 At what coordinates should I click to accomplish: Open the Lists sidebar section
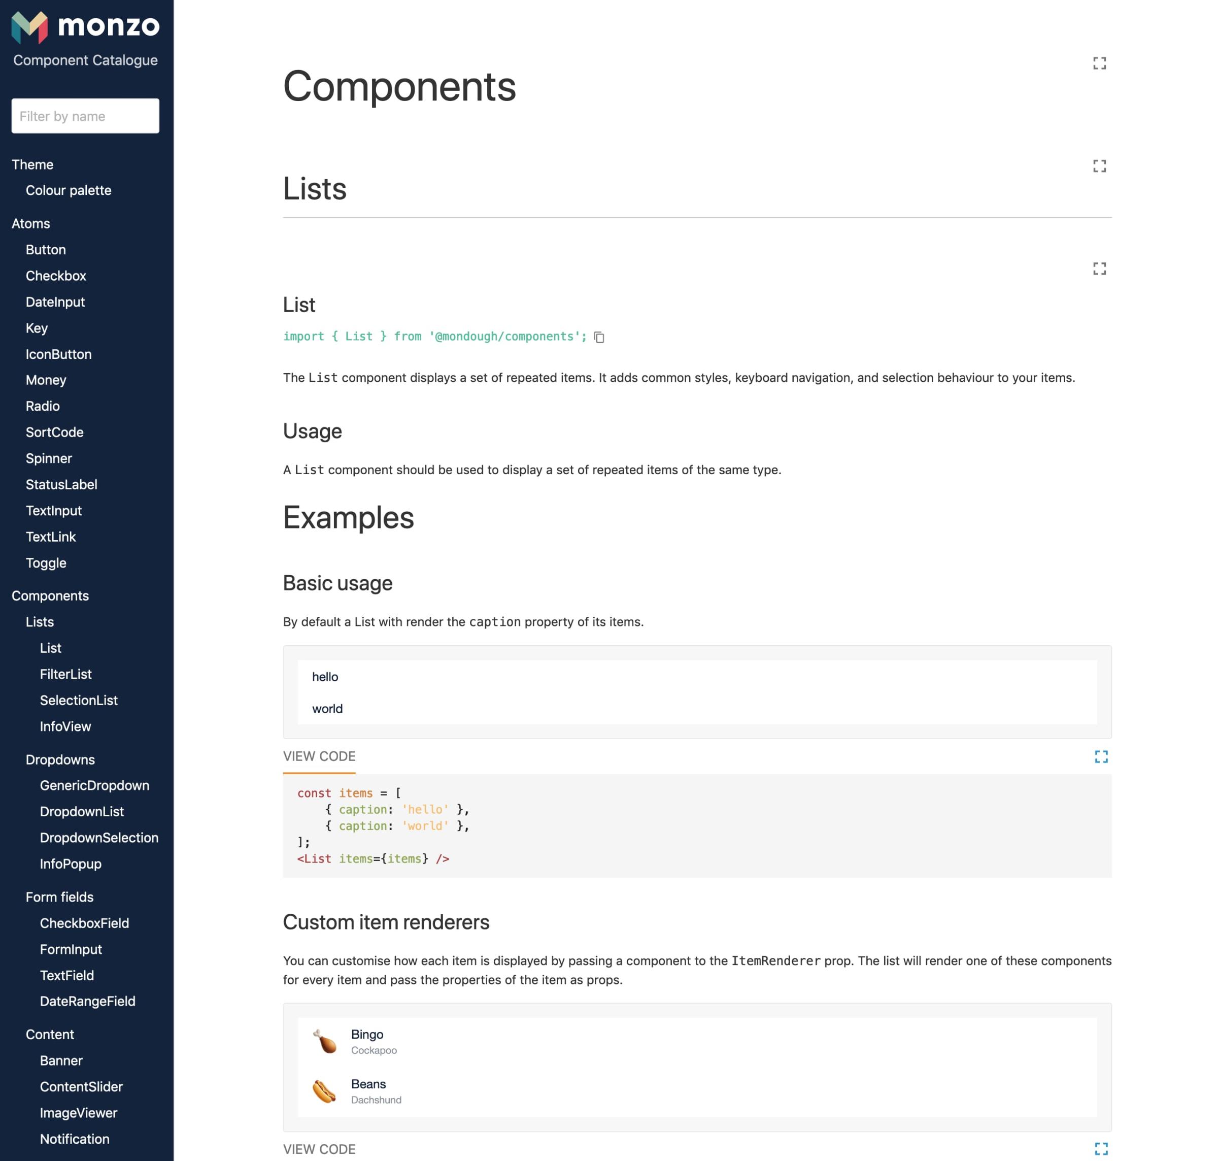point(40,622)
